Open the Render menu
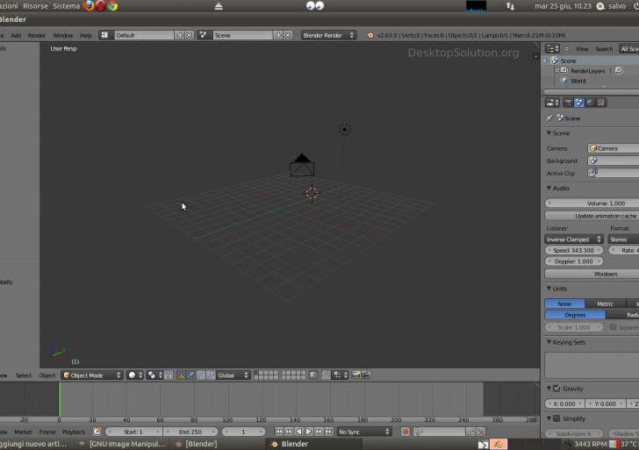 pyautogui.click(x=37, y=35)
